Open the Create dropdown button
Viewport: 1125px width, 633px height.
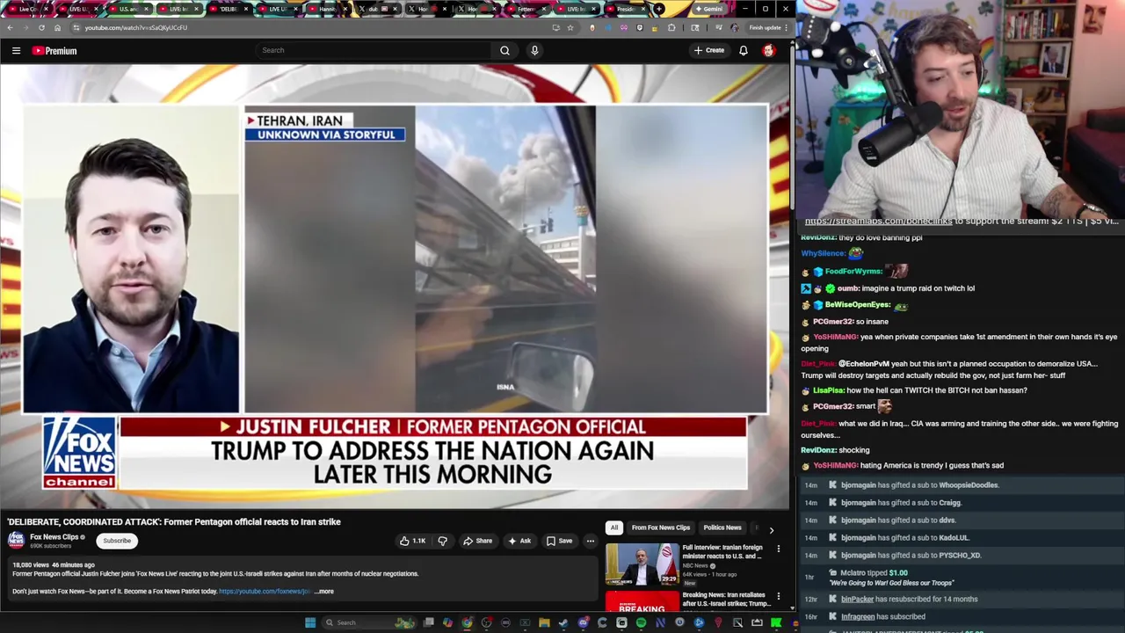coord(708,50)
